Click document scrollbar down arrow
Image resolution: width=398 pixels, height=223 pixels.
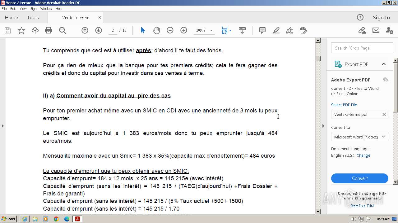[318, 212]
